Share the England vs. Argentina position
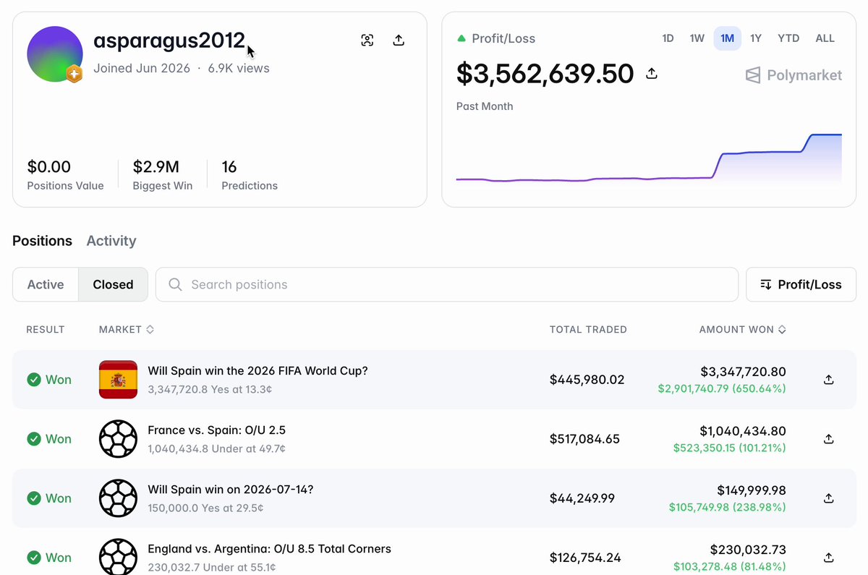The image size is (868, 575). tap(829, 558)
